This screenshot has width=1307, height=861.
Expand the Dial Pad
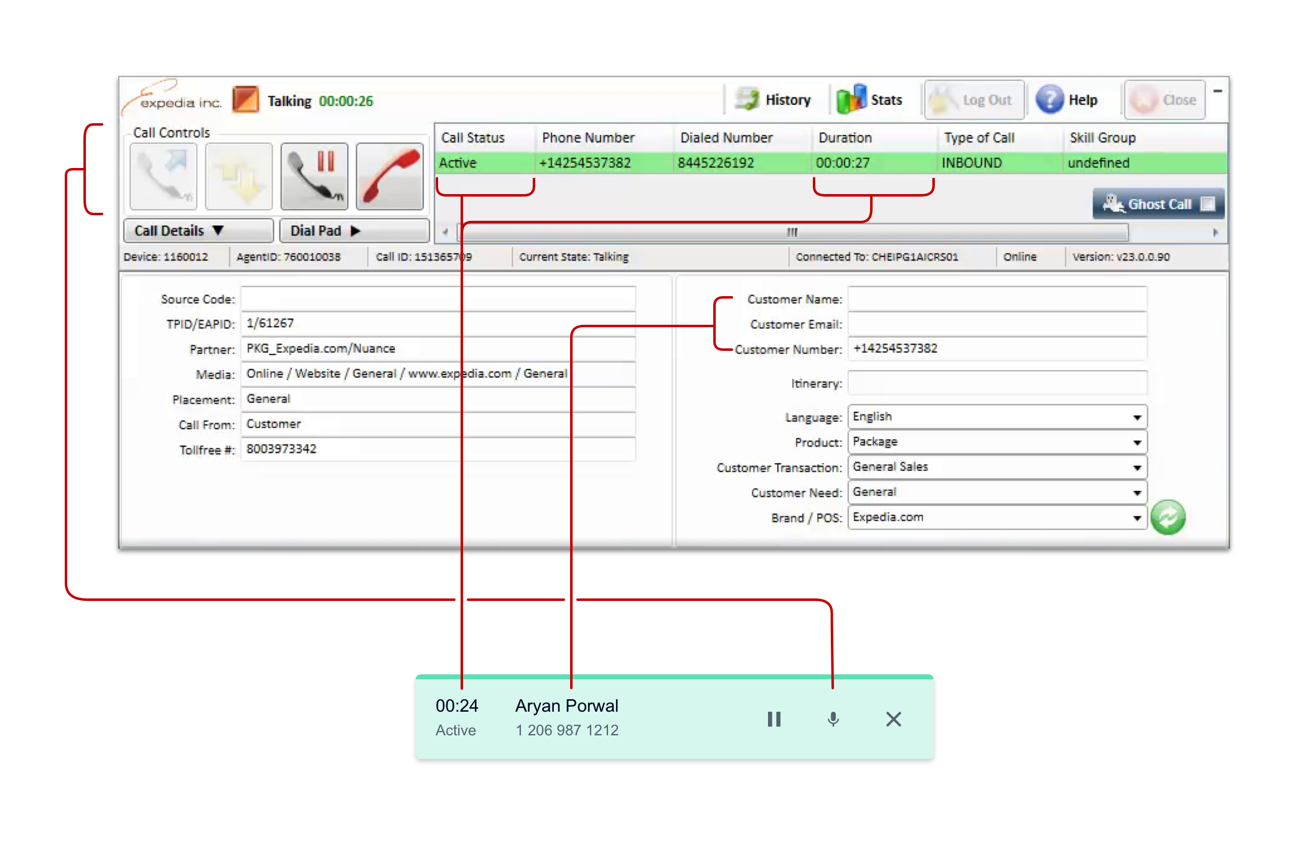pyautogui.click(x=354, y=231)
